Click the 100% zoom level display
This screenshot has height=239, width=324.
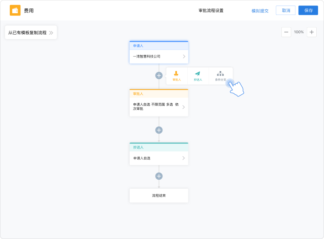tap(299, 32)
